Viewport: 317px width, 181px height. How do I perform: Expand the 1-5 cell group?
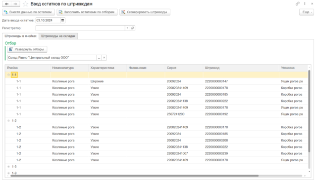click(x=8, y=167)
